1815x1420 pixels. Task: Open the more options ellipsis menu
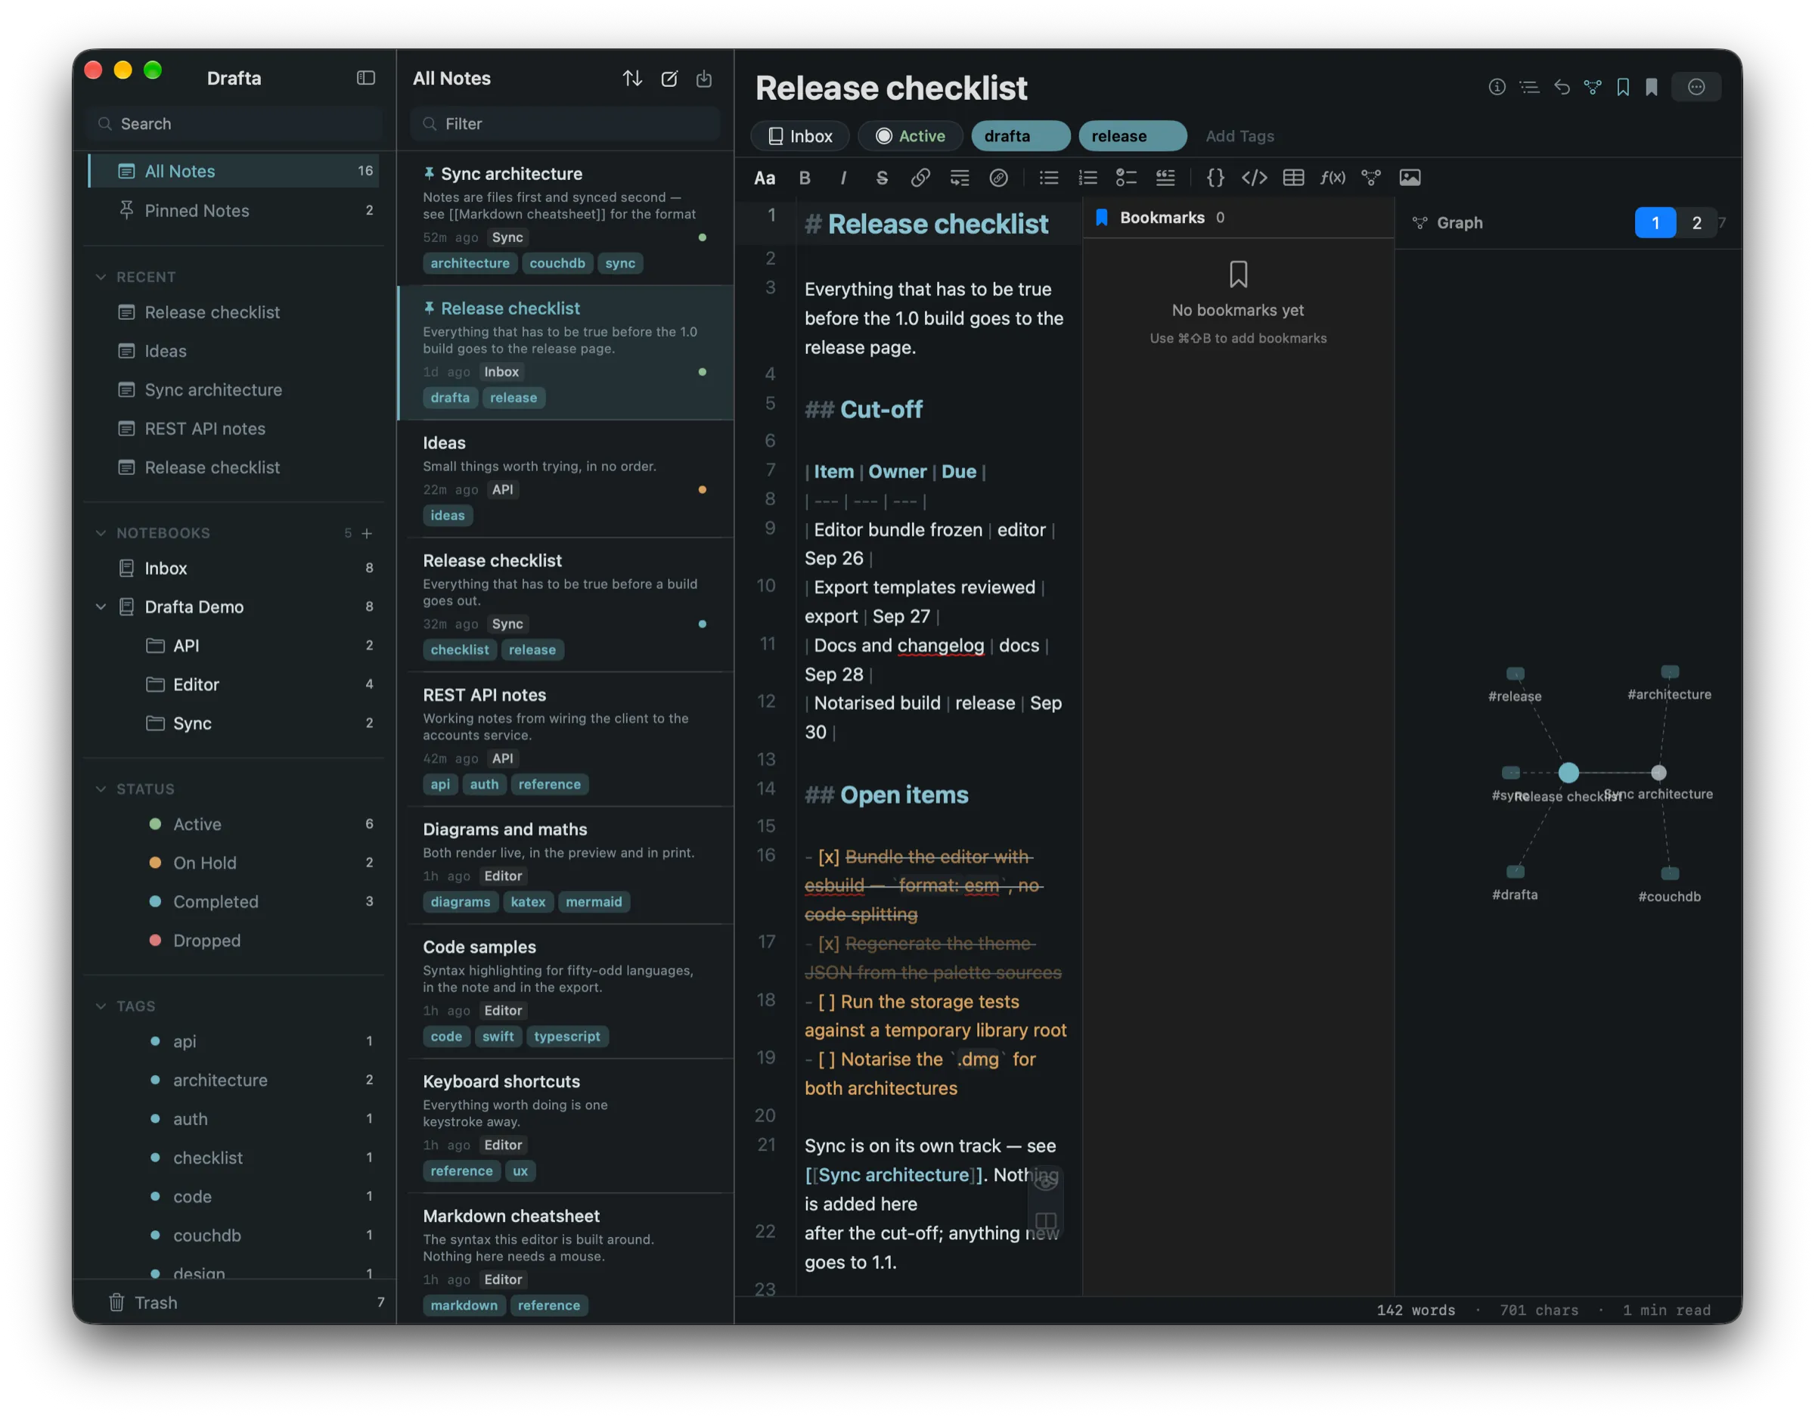[1696, 87]
